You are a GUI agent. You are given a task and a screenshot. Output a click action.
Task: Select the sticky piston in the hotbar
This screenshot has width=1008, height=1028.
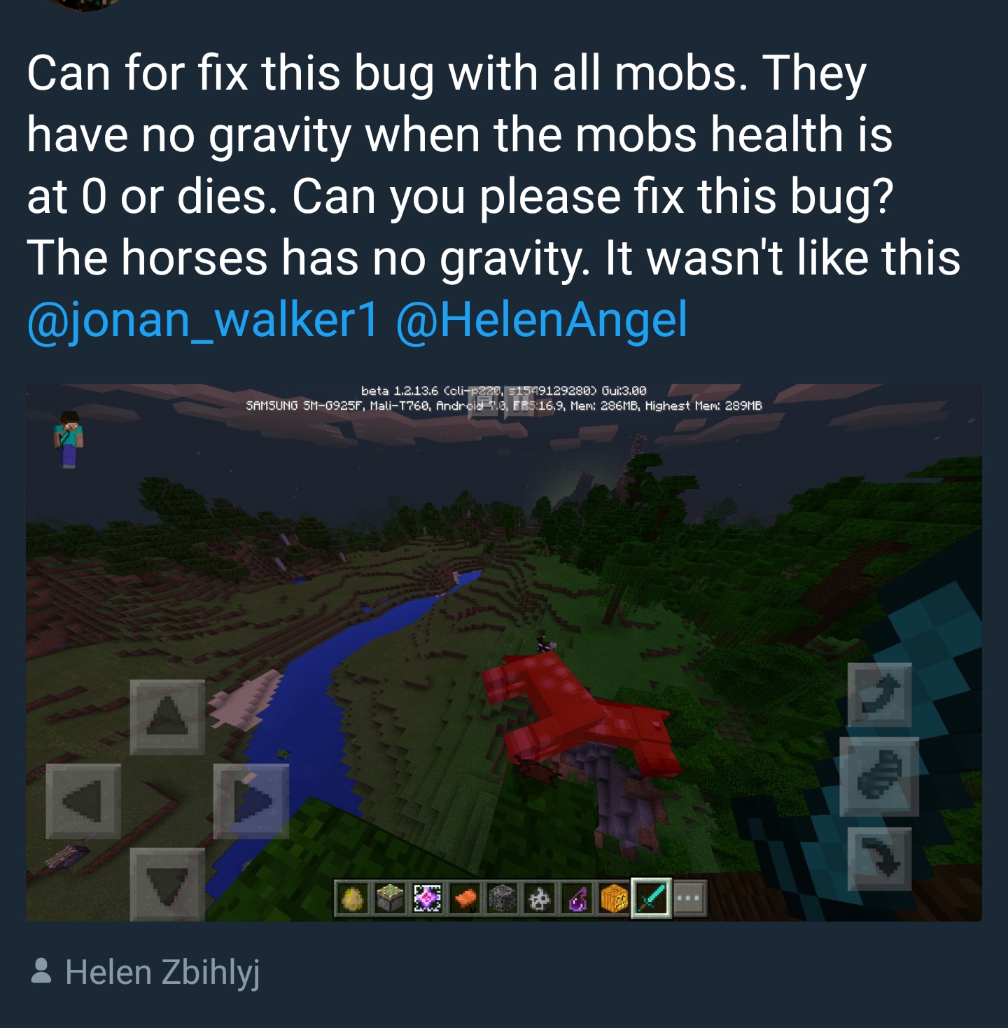pos(390,898)
